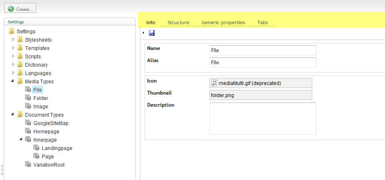Switch to the Structure tab
The width and height of the screenshot is (385, 180).
coord(178,22)
